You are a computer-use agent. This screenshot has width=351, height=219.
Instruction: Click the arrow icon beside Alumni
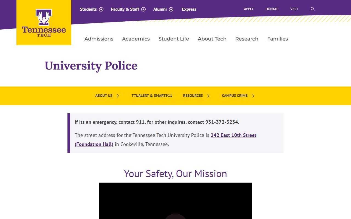coord(171,9)
